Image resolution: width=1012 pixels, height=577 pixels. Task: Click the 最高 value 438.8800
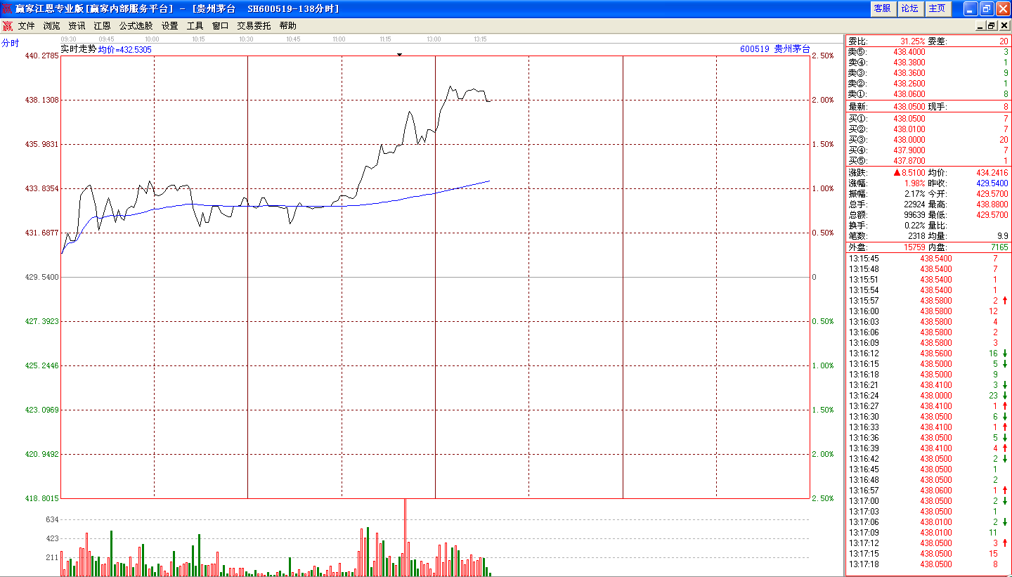(992, 205)
